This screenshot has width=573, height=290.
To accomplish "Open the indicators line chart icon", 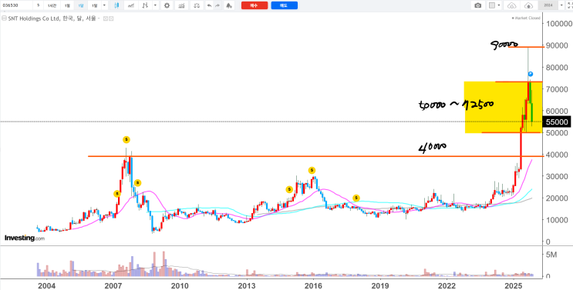I will (130, 5).
